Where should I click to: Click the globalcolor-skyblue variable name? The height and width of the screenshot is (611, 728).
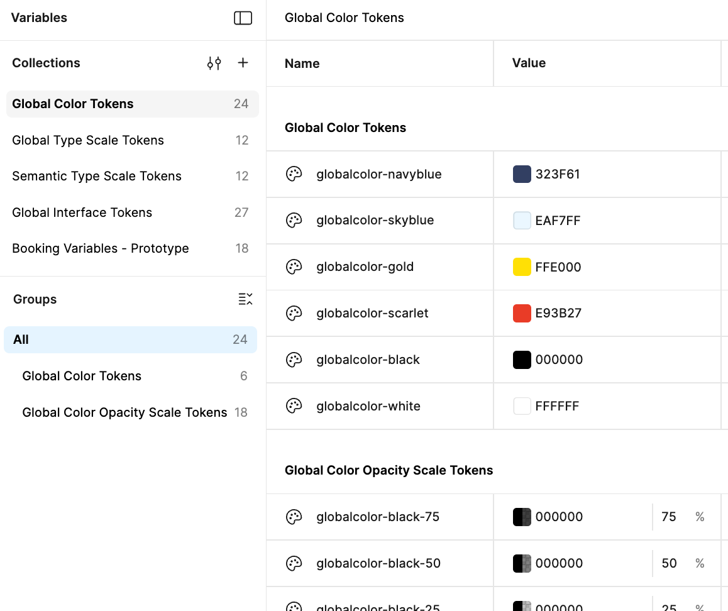click(x=375, y=221)
